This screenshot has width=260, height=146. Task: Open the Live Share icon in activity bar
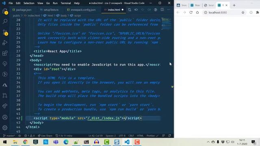pyautogui.click(x=5, y=106)
